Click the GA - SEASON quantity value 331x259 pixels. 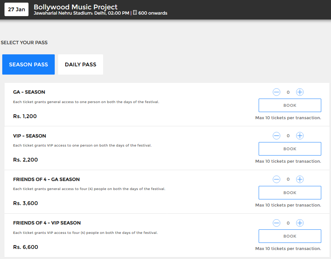click(288, 92)
